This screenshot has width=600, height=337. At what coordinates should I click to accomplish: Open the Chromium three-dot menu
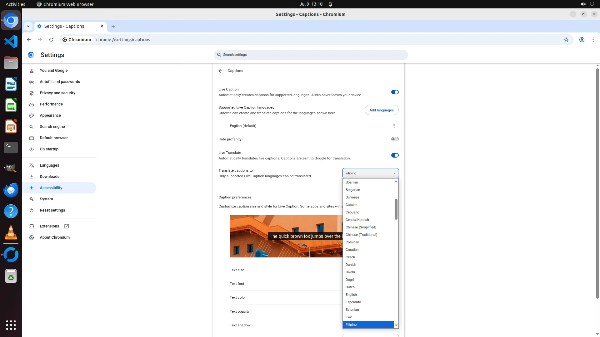click(x=593, y=40)
